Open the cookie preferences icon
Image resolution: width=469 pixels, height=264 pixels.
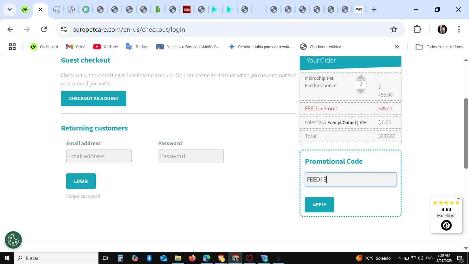point(13,240)
